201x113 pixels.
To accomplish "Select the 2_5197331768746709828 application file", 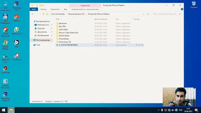I will coord(100,45).
